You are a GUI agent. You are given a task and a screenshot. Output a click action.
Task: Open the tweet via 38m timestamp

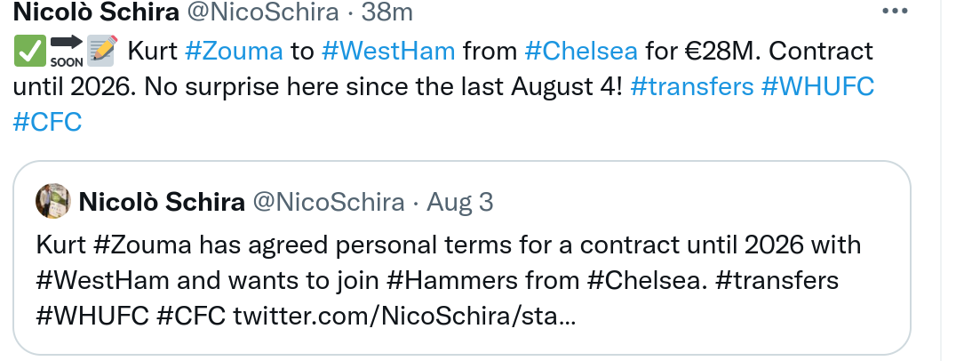click(389, 11)
